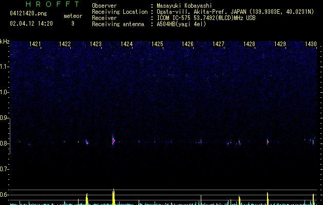This screenshot has height=205, width=323.
Task: Click the 1428 time marker
Action: coord(249,44)
